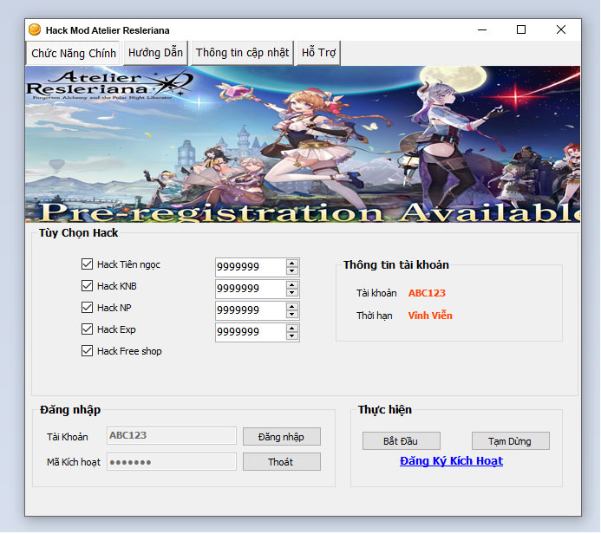Open the Thông tin cập nhật tab

(x=242, y=53)
